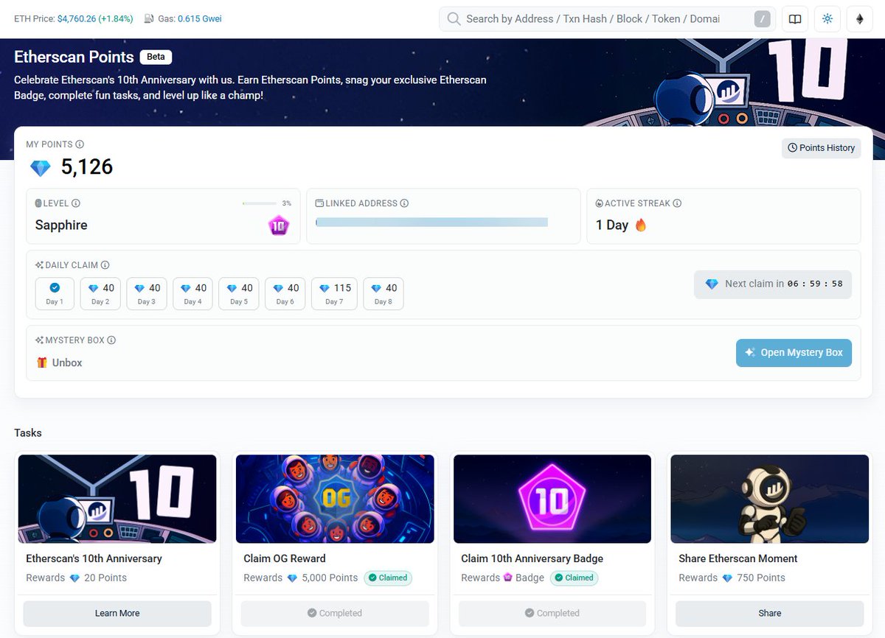Click the streak flame icon

641,225
